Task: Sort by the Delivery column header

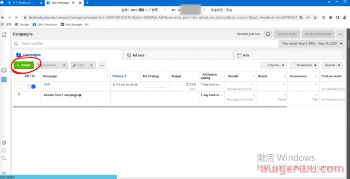Action: point(119,76)
